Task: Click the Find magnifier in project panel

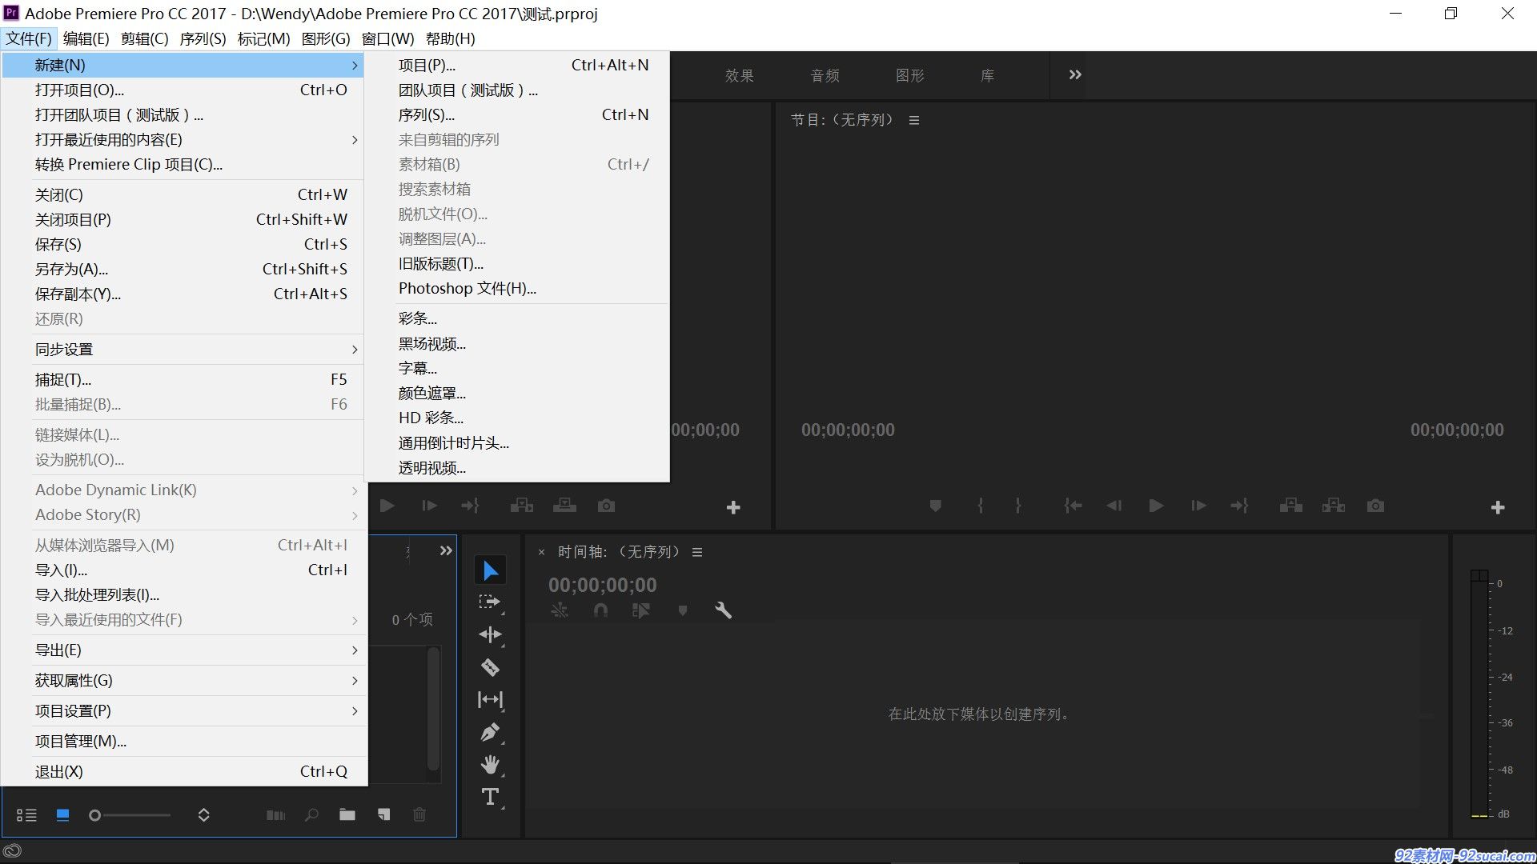Action: point(311,815)
